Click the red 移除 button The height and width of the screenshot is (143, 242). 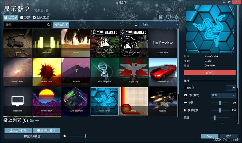210,73
